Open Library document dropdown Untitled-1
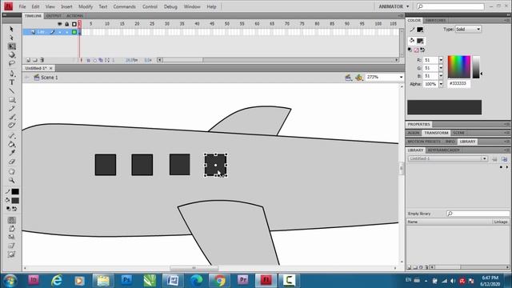 [x=447, y=158]
